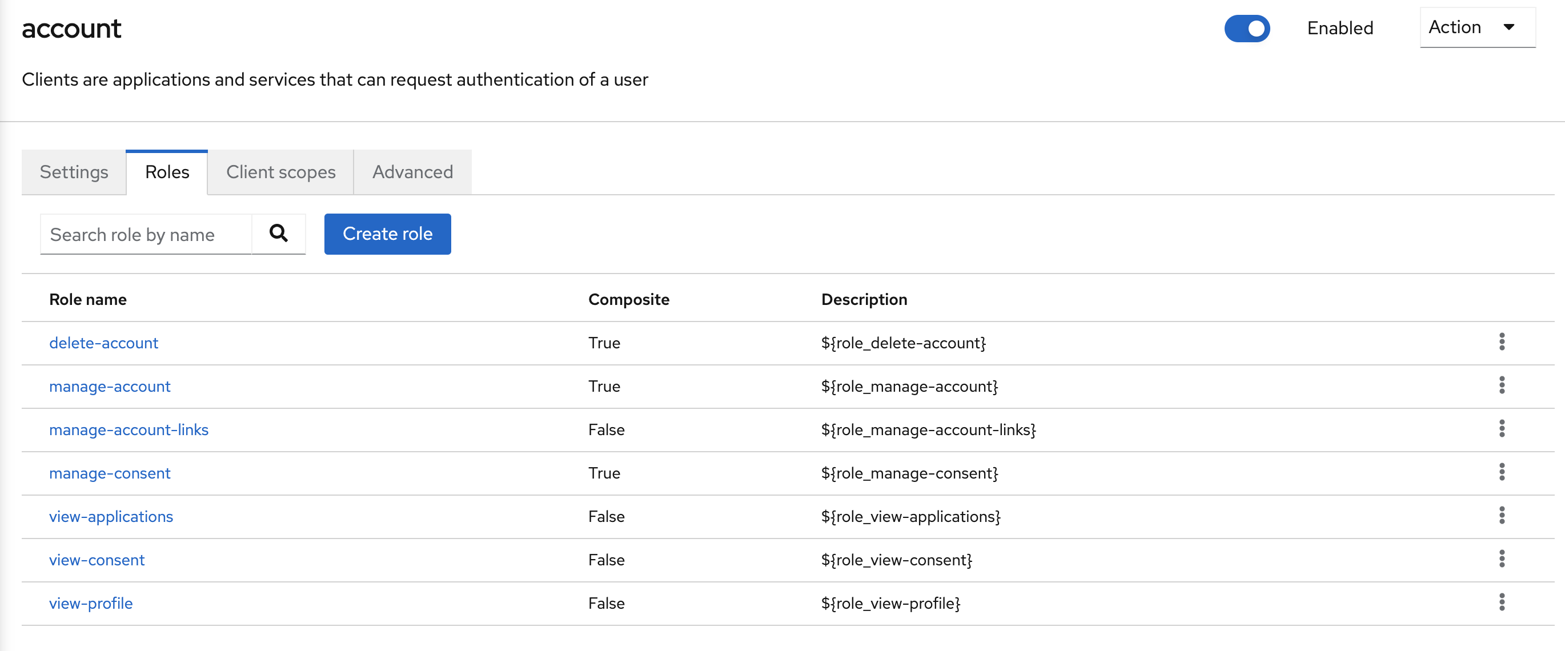Toggle the Enabled switch off

click(1247, 28)
